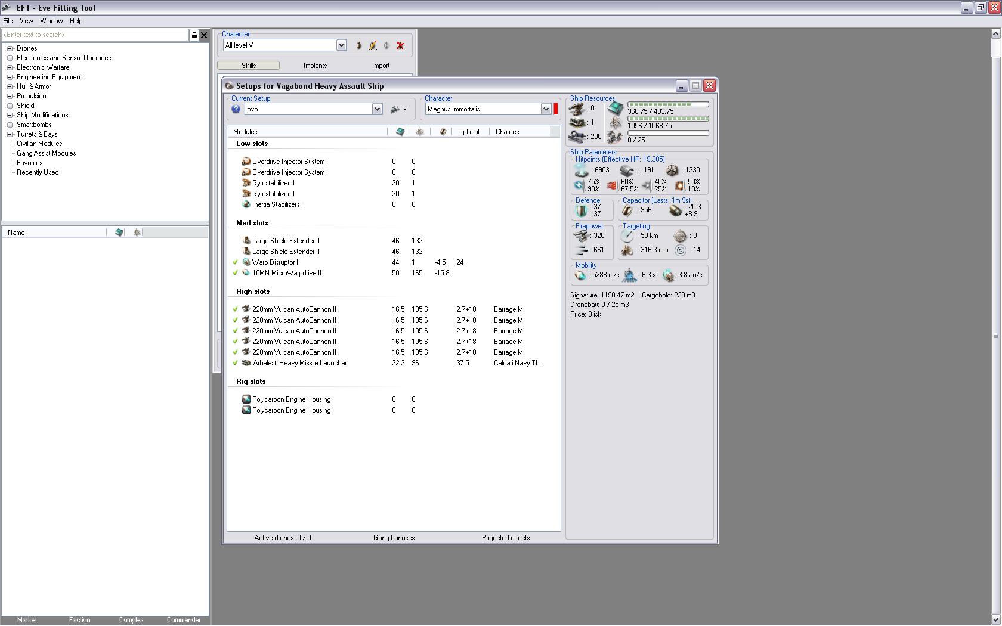This screenshot has width=1002, height=626.
Task: Click the EM resistance icon
Action: (579, 185)
